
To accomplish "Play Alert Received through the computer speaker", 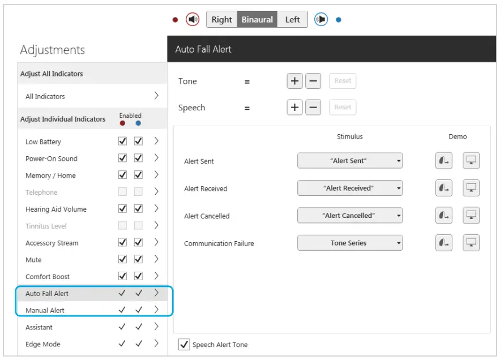I will [x=471, y=187].
